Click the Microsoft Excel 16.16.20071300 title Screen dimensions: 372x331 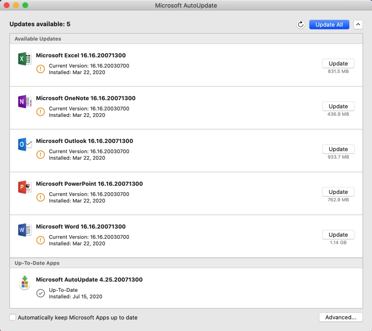coord(81,55)
